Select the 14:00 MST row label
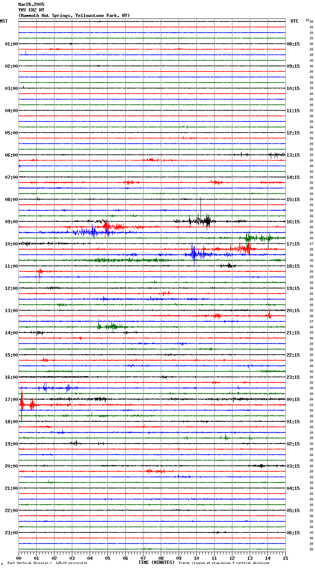Image resolution: width=315 pixels, height=568 pixels. pos(11,333)
